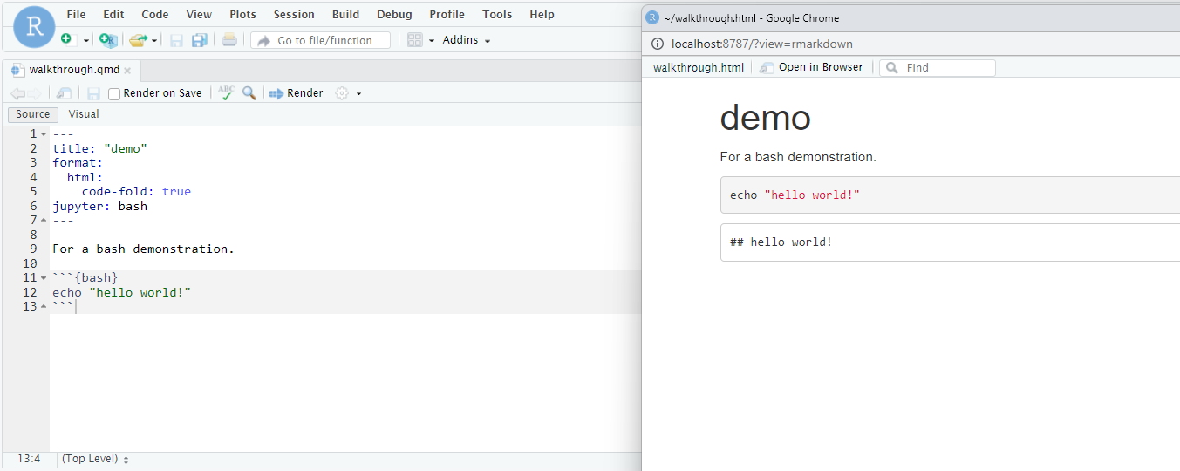Expand the render options dropdown arrow

coord(358,94)
